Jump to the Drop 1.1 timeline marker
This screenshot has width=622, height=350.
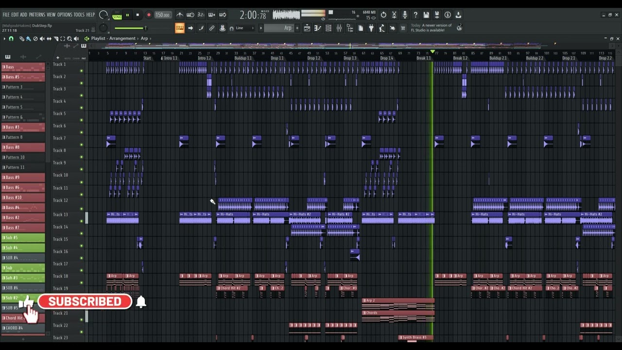(277, 58)
